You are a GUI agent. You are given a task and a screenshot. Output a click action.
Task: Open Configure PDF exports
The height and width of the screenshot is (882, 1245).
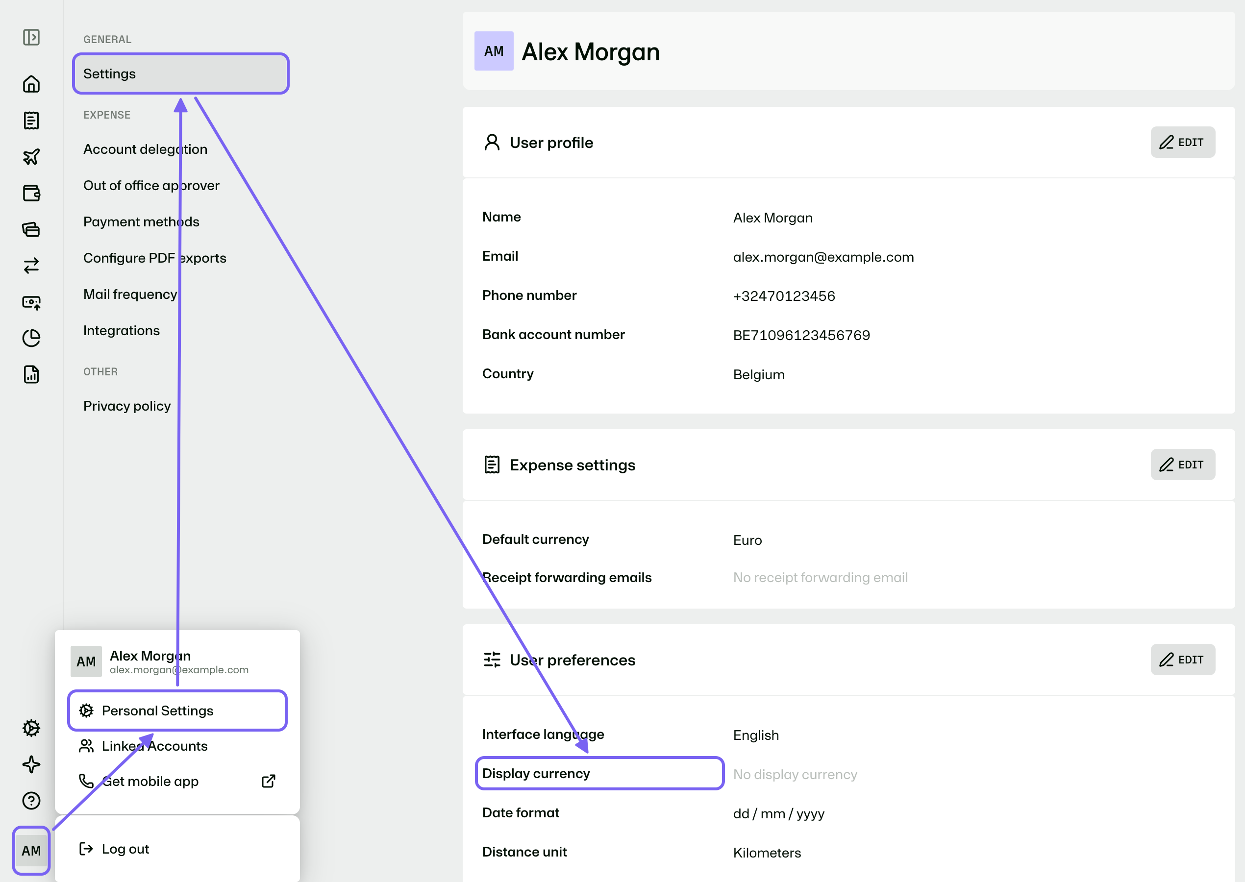[x=155, y=258]
